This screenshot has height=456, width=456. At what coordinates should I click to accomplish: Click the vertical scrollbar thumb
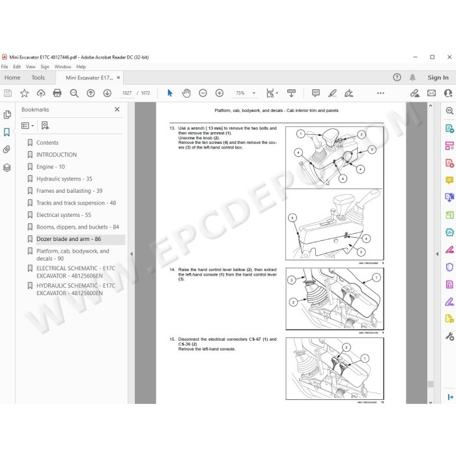431,384
